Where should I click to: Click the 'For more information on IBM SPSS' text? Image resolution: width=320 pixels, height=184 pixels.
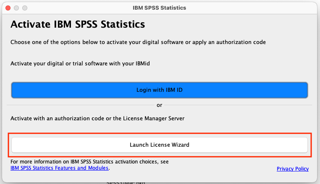click(x=89, y=161)
